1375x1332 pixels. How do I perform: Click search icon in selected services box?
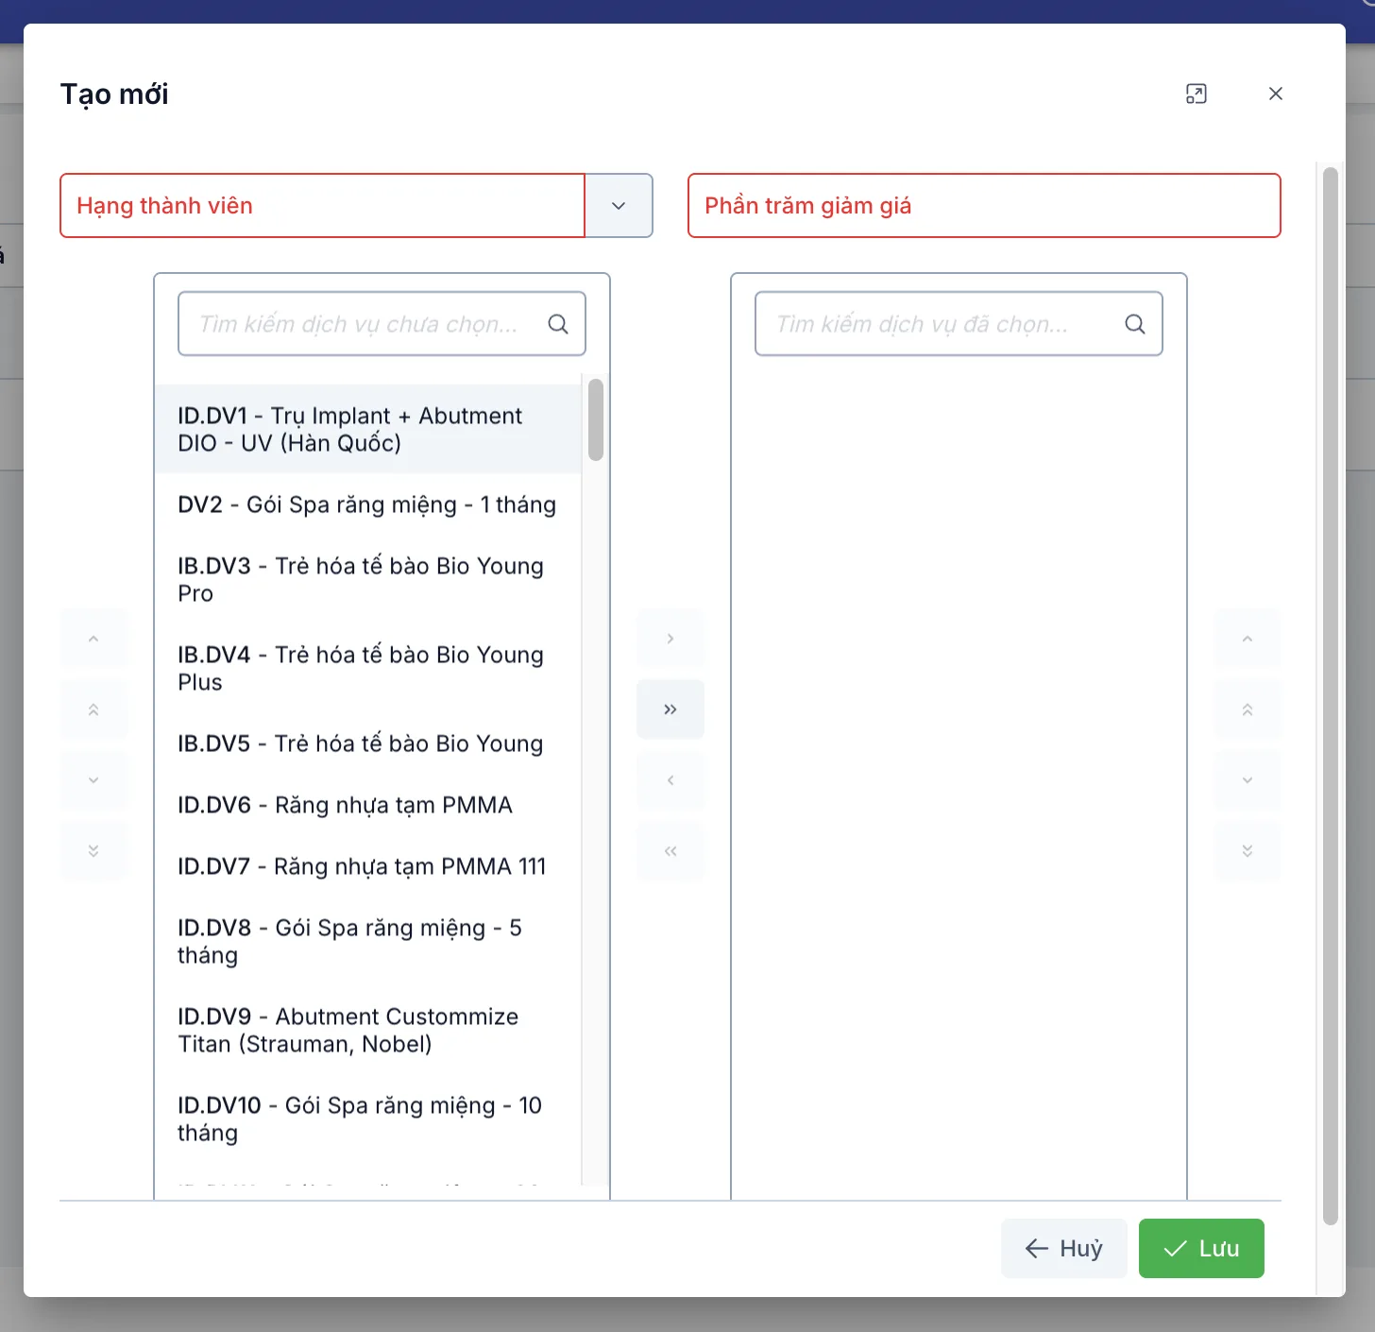pyautogui.click(x=1135, y=324)
